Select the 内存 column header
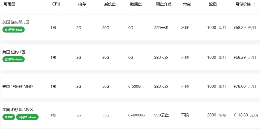The height and width of the screenshot is (129, 260). click(x=82, y=4)
